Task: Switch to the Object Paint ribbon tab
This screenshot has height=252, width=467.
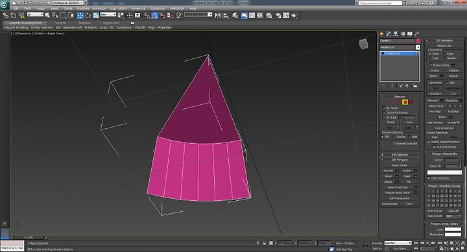Action: point(111,23)
